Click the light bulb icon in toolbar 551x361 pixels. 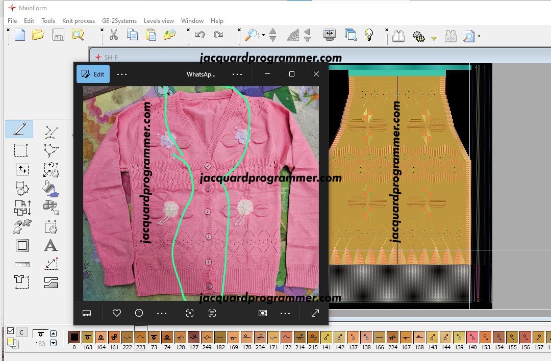[x=369, y=35]
